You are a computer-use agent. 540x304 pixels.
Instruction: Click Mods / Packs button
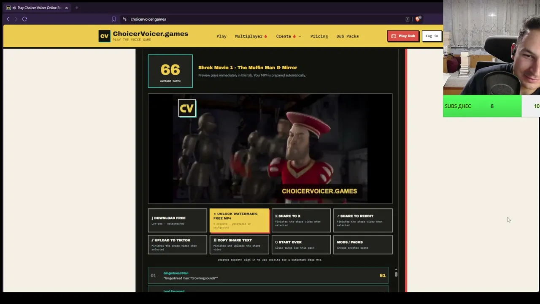[363, 244]
